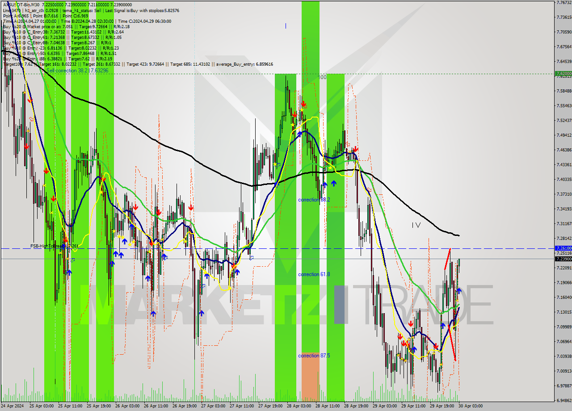Click the 7.06964 price axis value
Screen dimensions: 572x411
tap(564, 341)
